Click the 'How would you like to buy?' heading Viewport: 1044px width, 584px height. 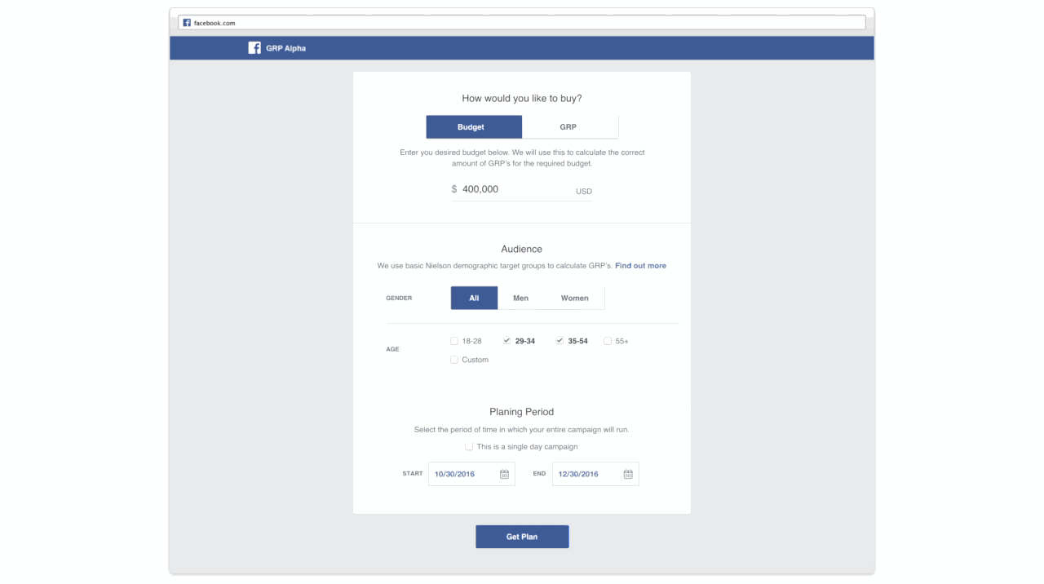tap(522, 99)
